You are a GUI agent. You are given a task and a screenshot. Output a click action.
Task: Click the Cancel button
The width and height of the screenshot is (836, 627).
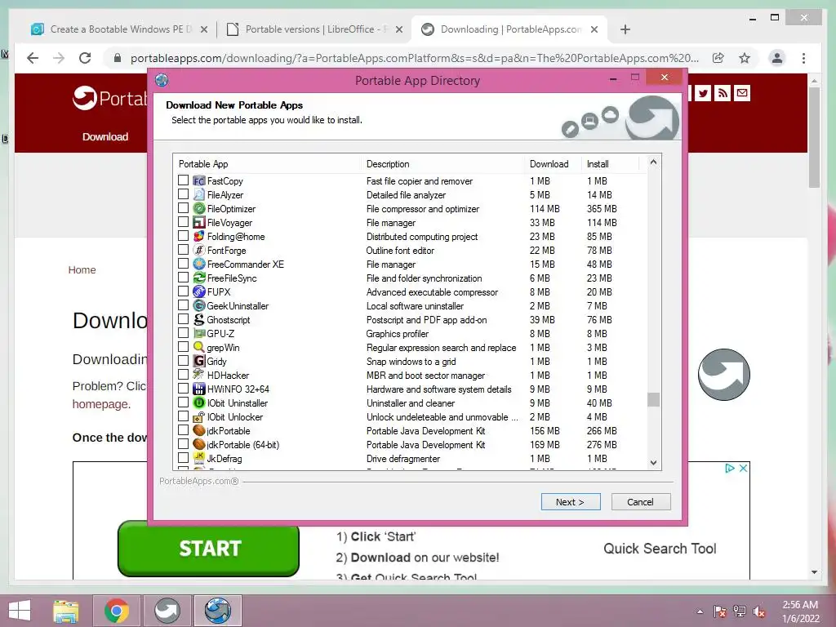(640, 502)
